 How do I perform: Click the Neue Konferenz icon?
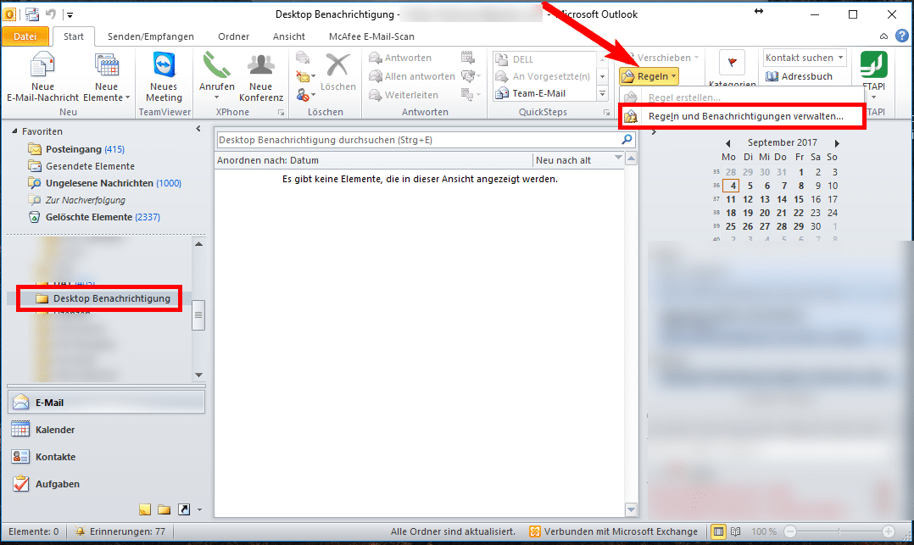(261, 77)
